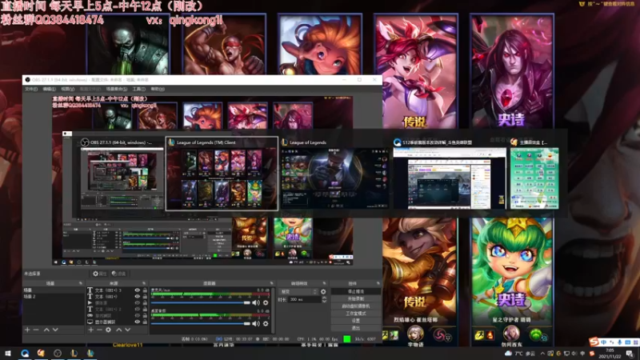Open 文件(F) menu in OBS
The image size is (640, 360).
(31, 89)
